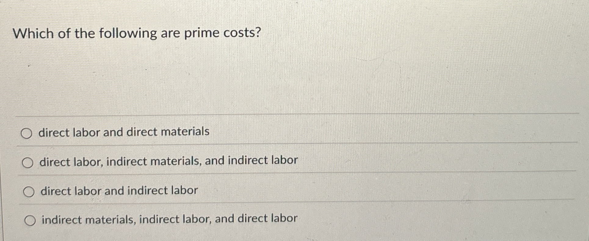Select the "direct labor and direct materials" radio button
589x241 pixels.
click(x=27, y=132)
